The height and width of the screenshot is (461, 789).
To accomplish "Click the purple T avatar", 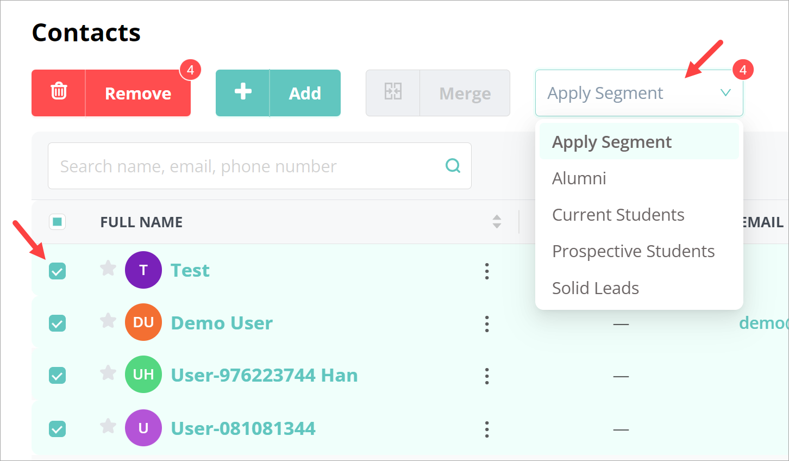I will pos(143,270).
